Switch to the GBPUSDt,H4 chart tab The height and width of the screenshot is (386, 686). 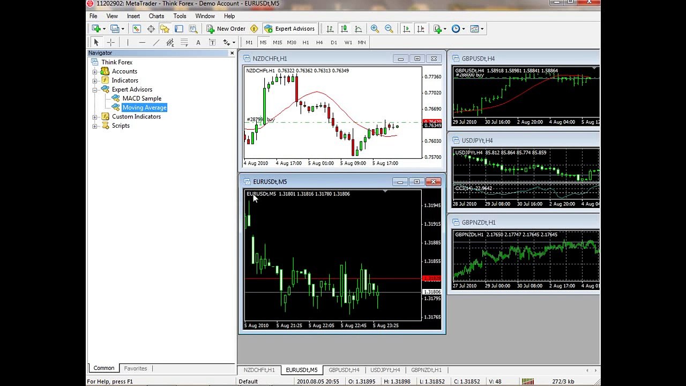[344, 370]
